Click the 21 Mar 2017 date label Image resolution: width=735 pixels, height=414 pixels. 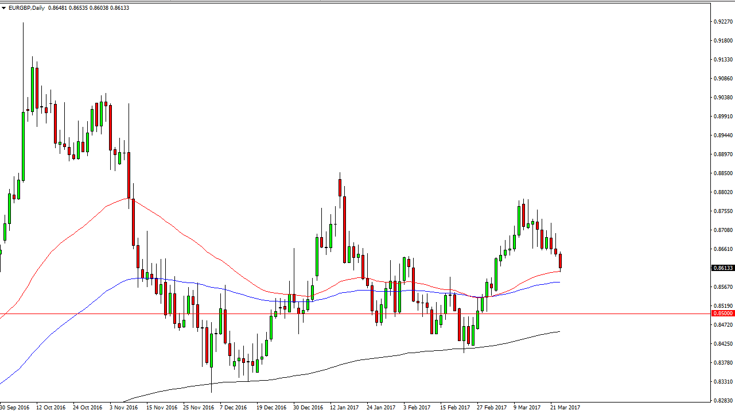click(x=565, y=408)
